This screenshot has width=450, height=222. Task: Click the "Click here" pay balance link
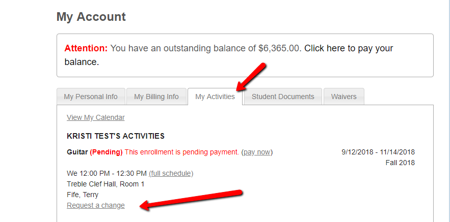[x=325, y=49]
